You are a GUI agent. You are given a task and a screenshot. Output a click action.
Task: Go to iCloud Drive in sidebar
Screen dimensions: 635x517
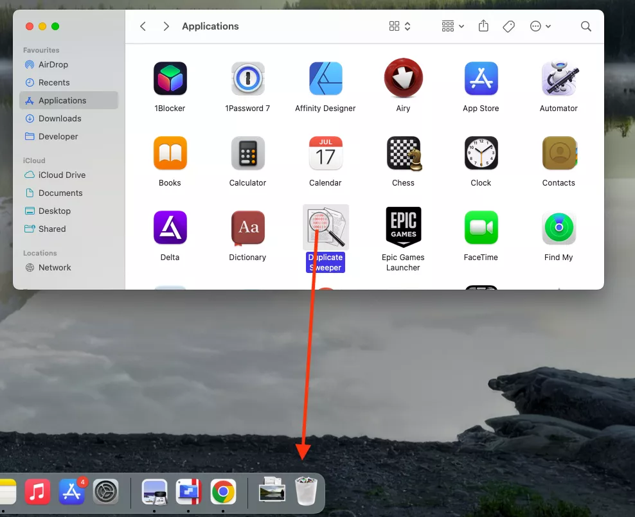tap(62, 175)
